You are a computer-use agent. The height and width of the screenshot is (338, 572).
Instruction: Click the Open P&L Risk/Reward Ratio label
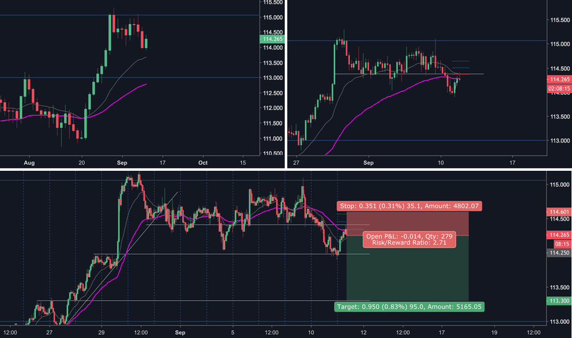tap(409, 239)
